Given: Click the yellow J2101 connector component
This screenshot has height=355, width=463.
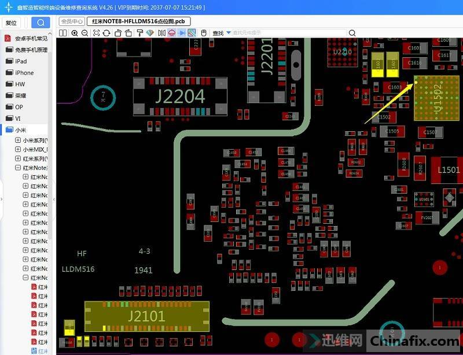Looking at the screenshot, I should pos(146,316).
